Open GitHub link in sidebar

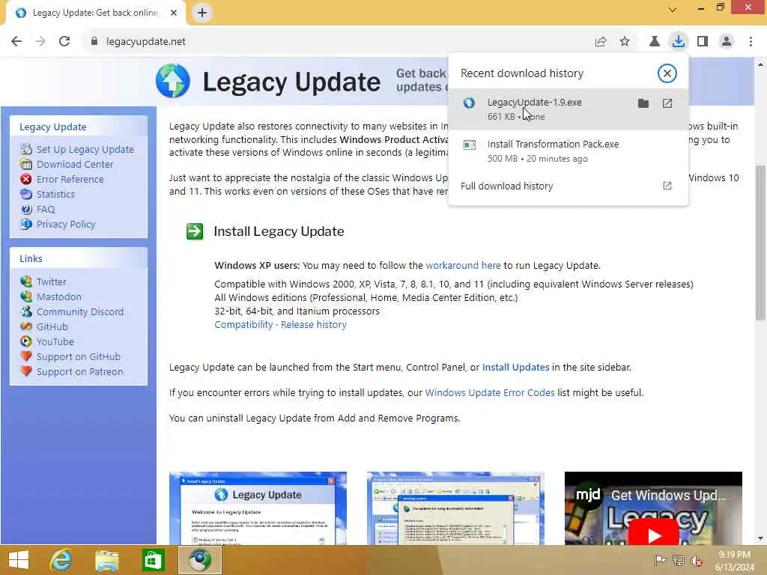52,326
